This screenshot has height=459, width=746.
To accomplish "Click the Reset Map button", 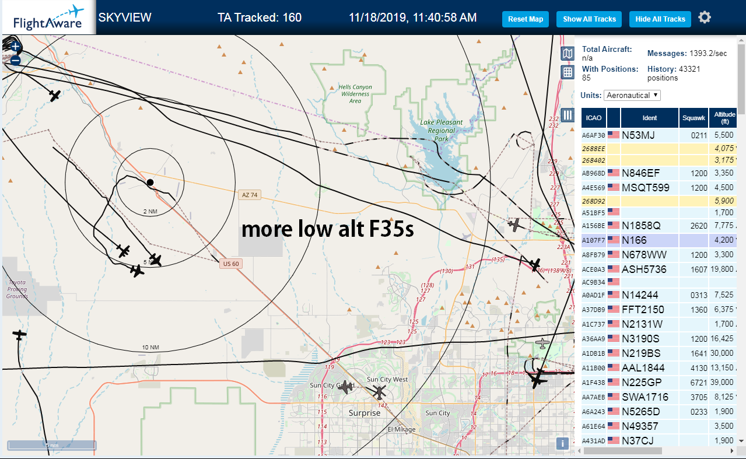I will (526, 19).
